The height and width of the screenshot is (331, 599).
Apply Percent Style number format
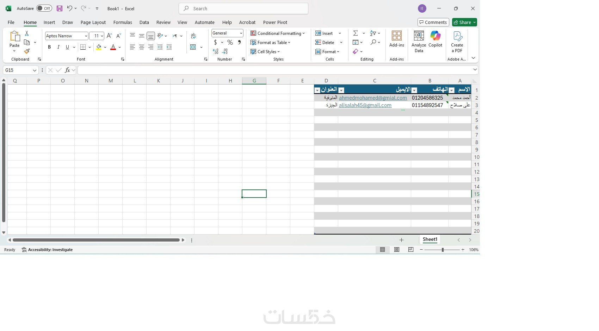[230, 42]
